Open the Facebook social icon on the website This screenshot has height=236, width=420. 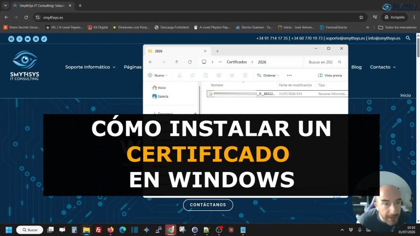[x=11, y=39]
